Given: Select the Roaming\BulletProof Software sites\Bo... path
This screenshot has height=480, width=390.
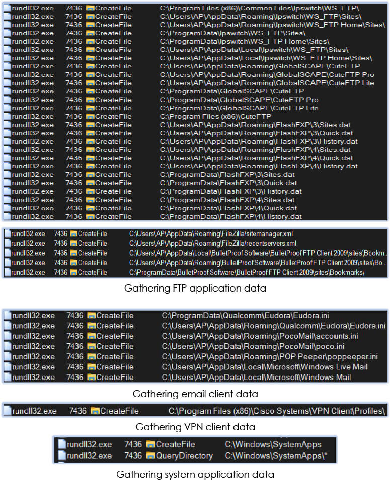Looking at the screenshot, I should click(x=258, y=263).
